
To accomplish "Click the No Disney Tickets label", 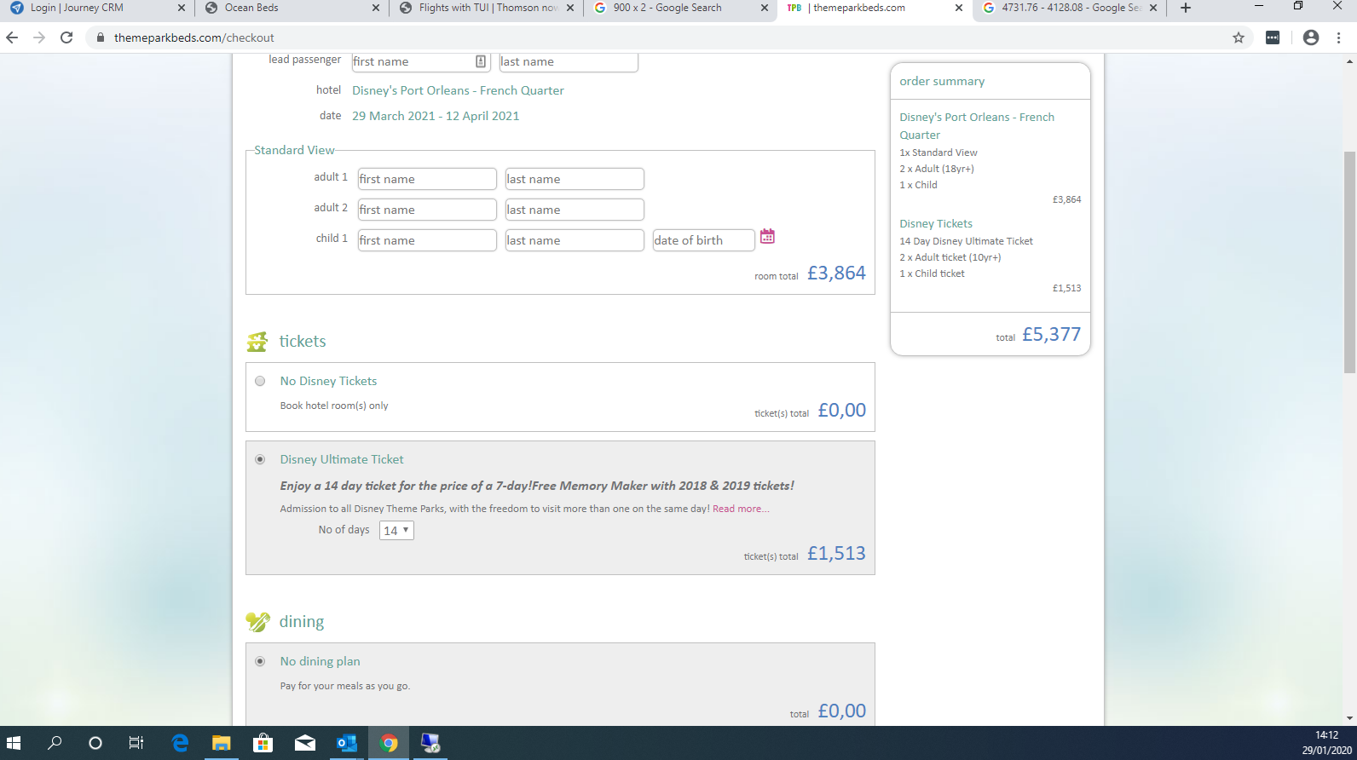I will coord(328,381).
